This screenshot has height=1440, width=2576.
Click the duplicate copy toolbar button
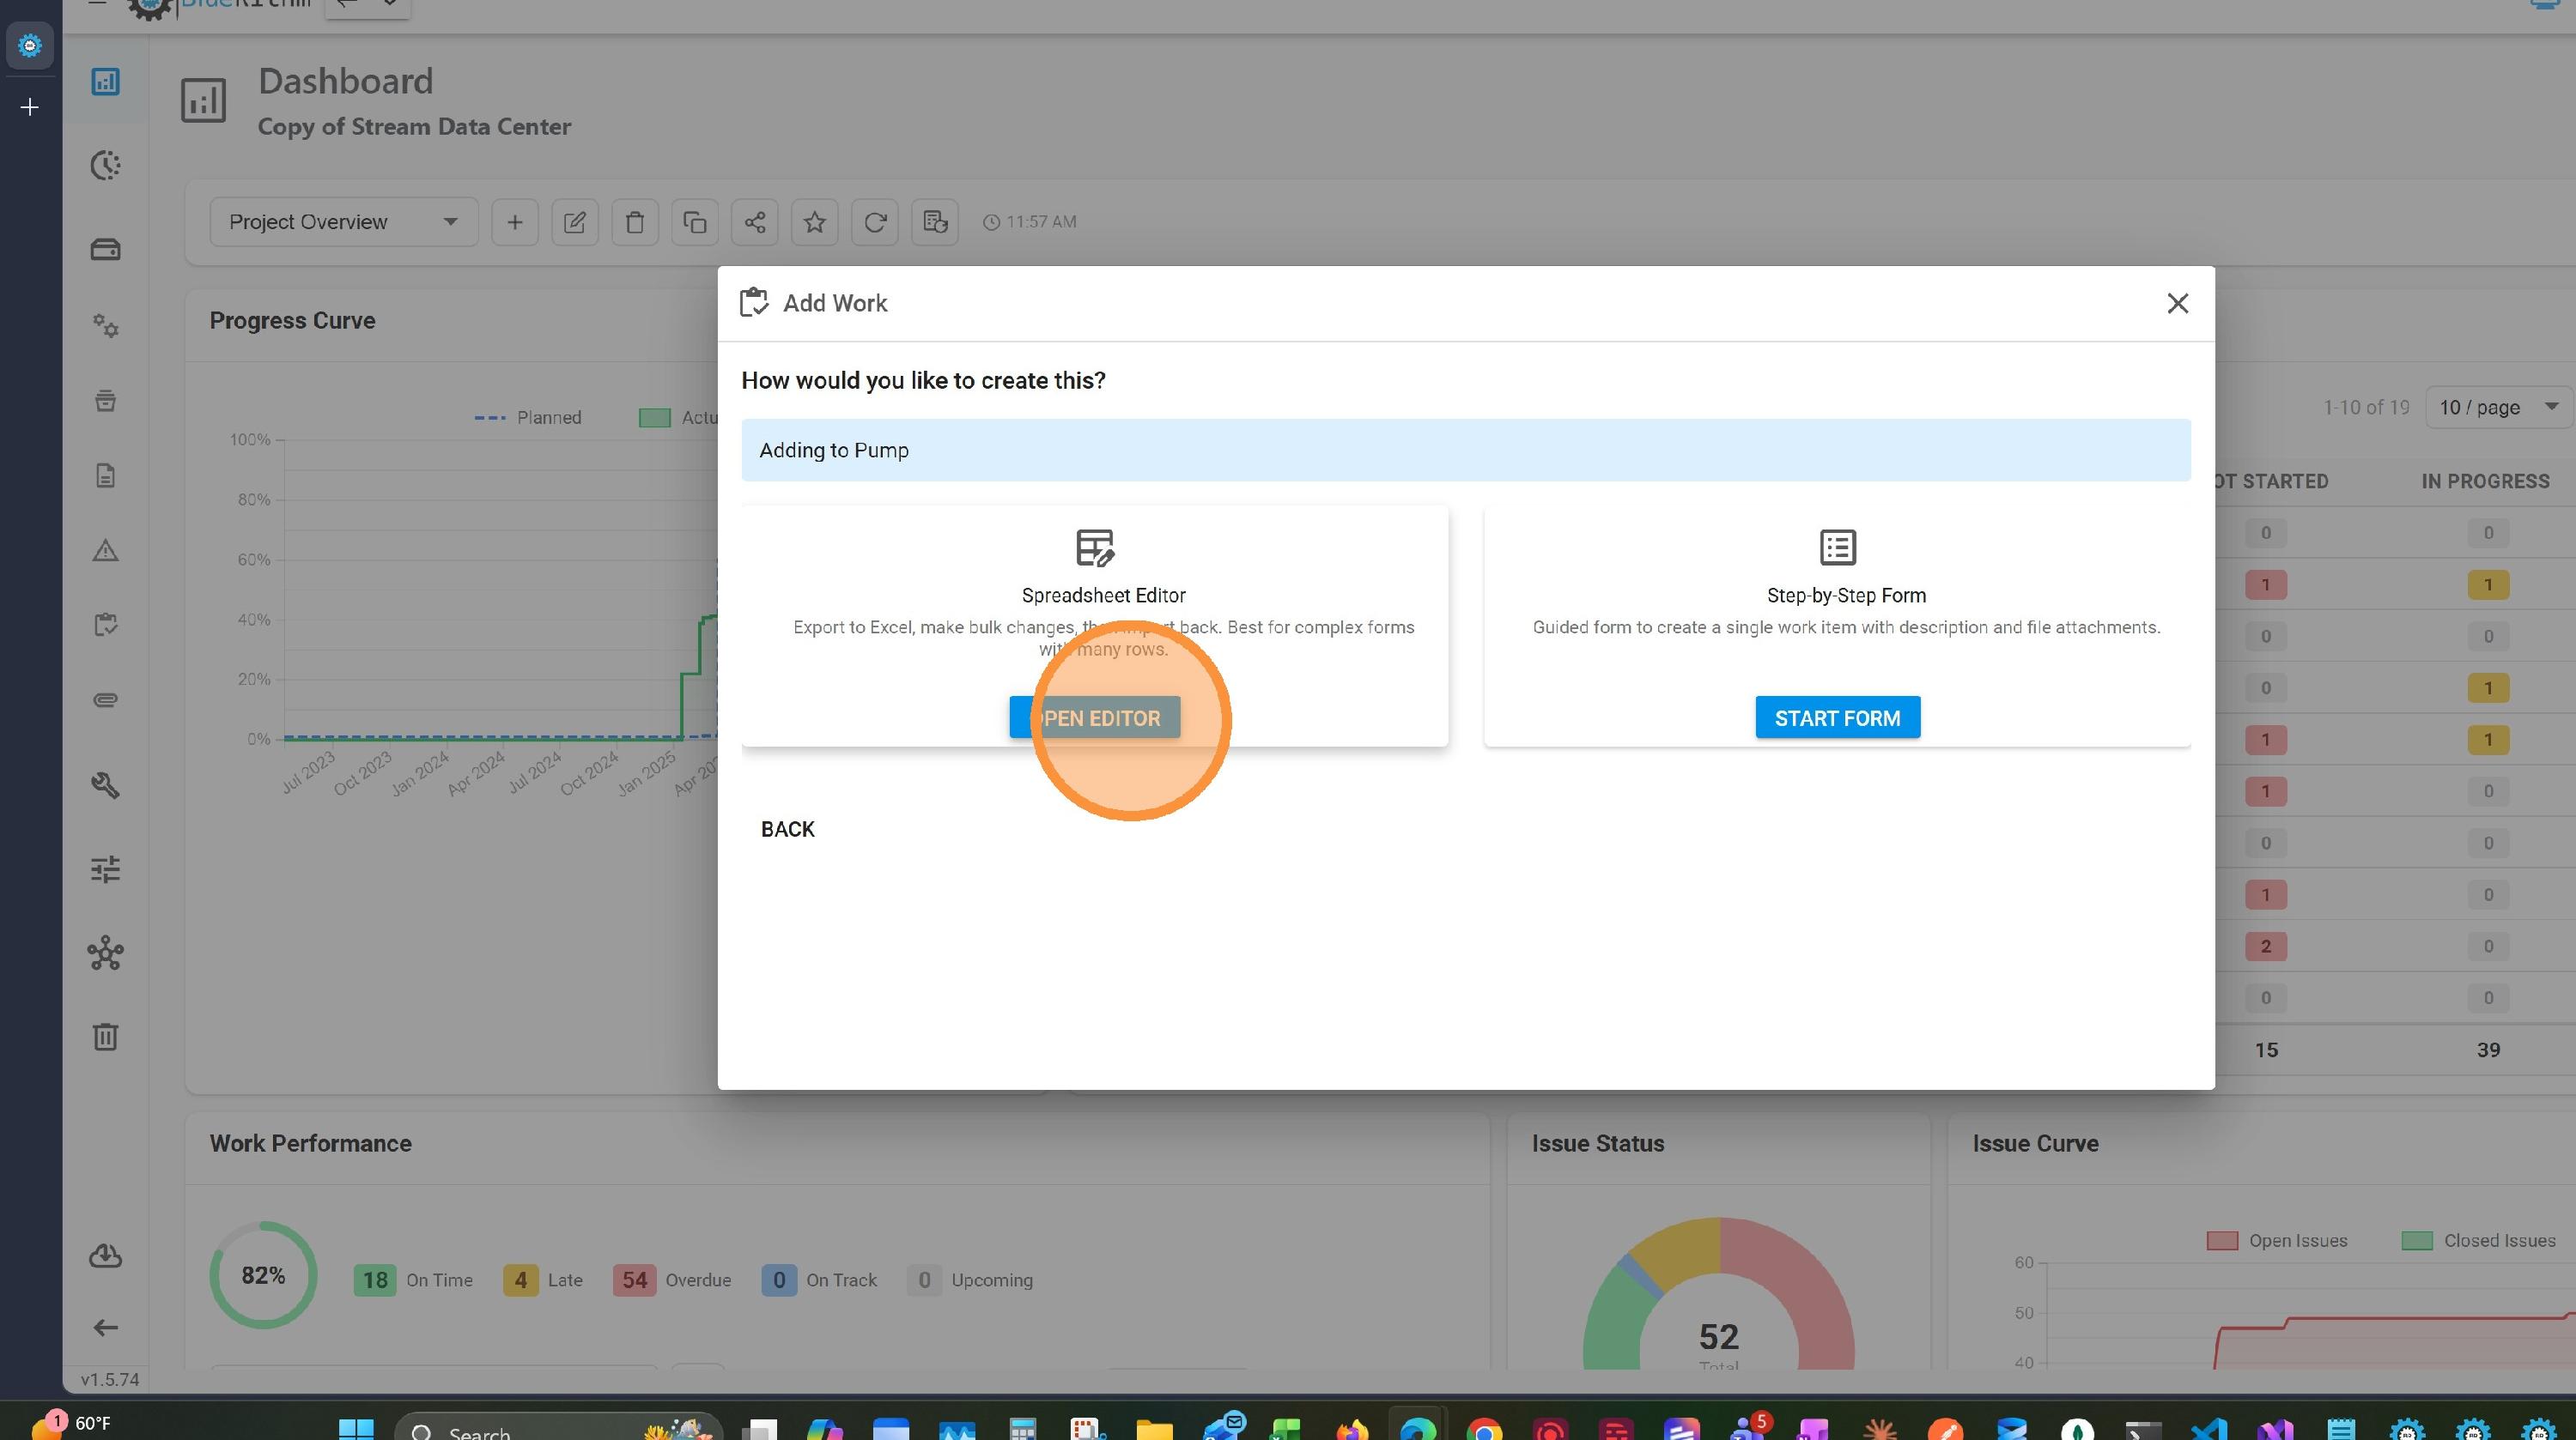click(x=694, y=222)
